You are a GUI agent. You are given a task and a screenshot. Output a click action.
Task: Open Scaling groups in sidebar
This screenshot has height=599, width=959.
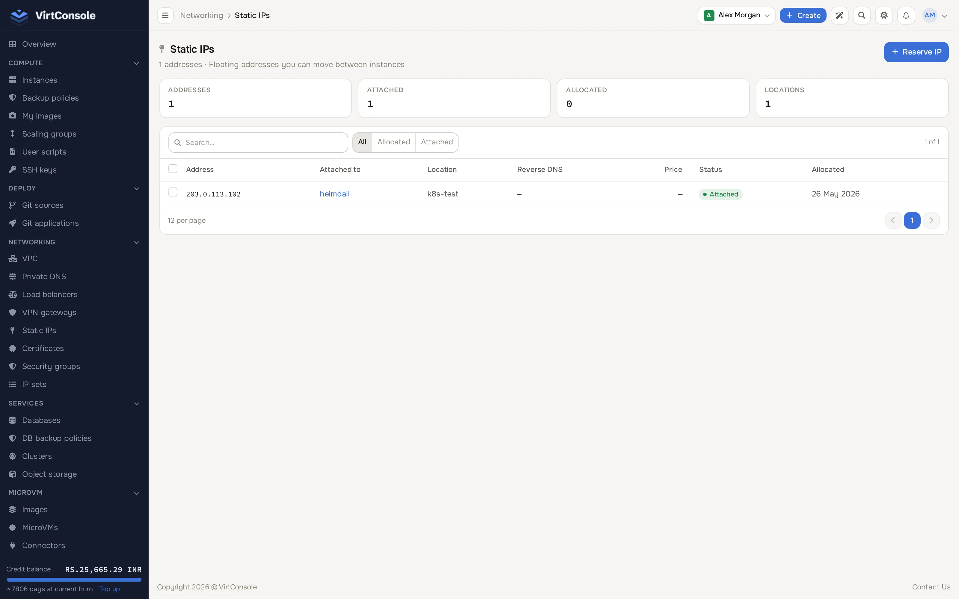(x=74, y=134)
